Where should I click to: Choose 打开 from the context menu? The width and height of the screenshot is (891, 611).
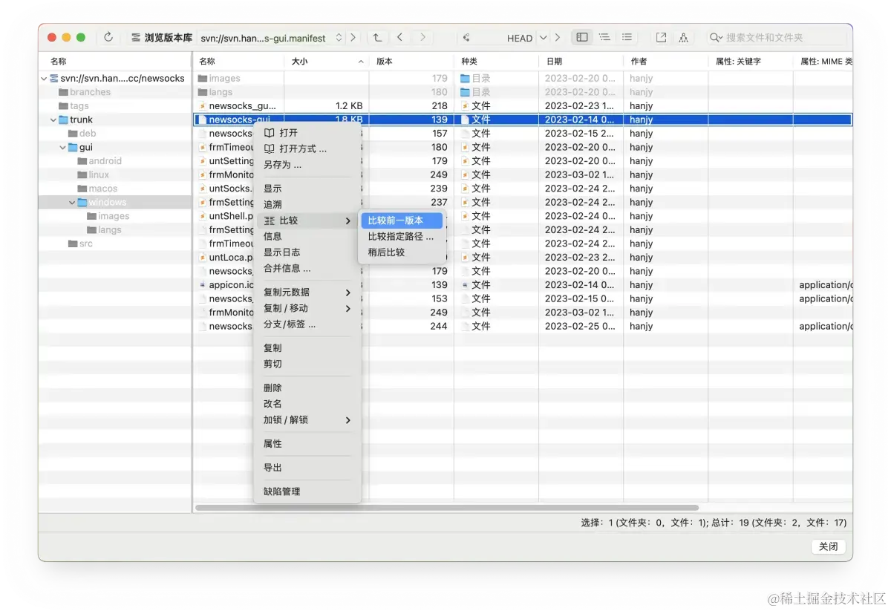(307, 132)
